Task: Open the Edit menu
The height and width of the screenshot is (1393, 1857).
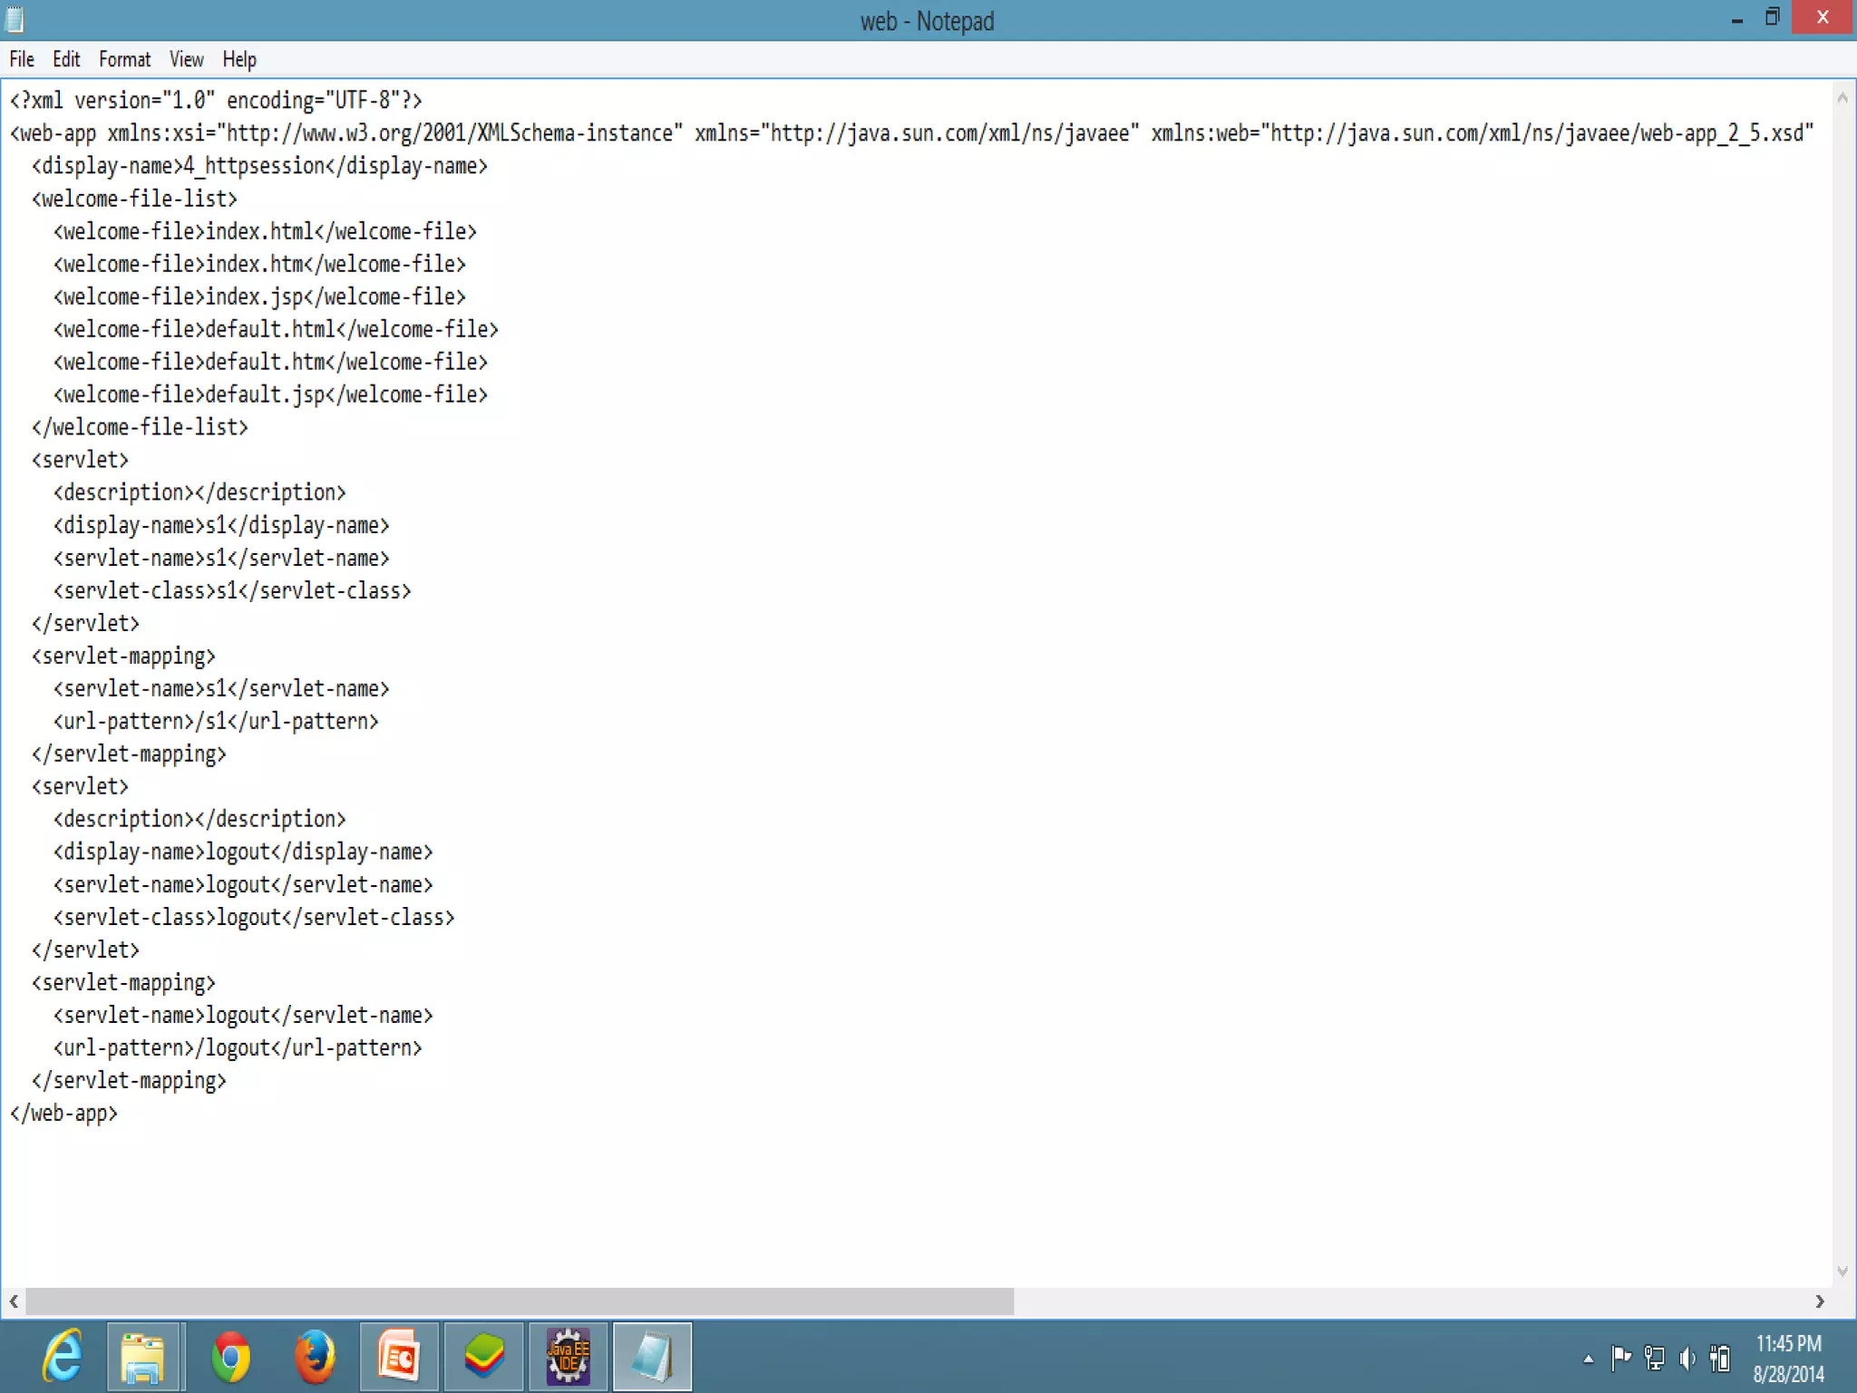Action: [66, 60]
